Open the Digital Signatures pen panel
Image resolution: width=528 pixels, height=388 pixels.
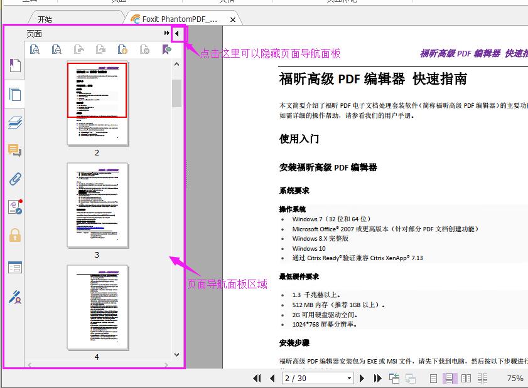tap(14, 296)
